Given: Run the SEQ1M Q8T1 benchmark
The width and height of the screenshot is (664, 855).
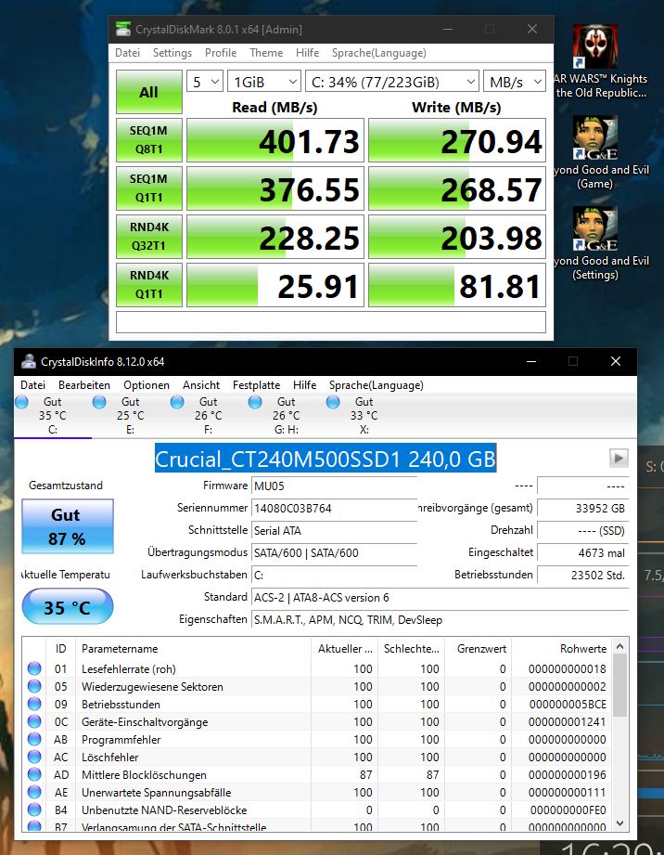Looking at the screenshot, I should [x=148, y=140].
